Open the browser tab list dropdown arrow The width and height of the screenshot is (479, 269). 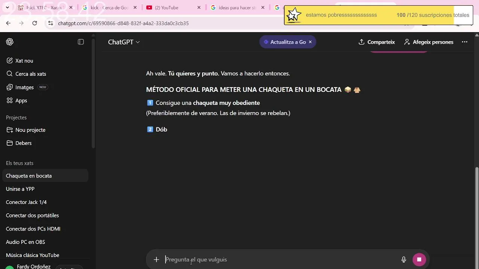(x=7, y=7)
